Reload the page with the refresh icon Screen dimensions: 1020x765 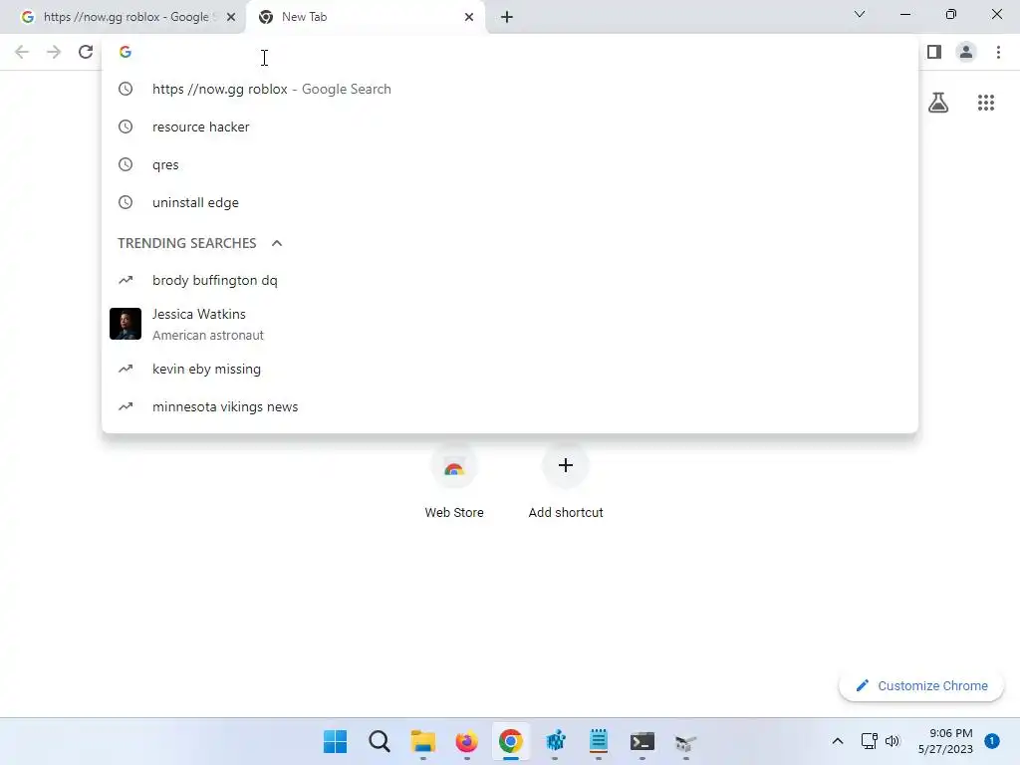click(x=86, y=52)
